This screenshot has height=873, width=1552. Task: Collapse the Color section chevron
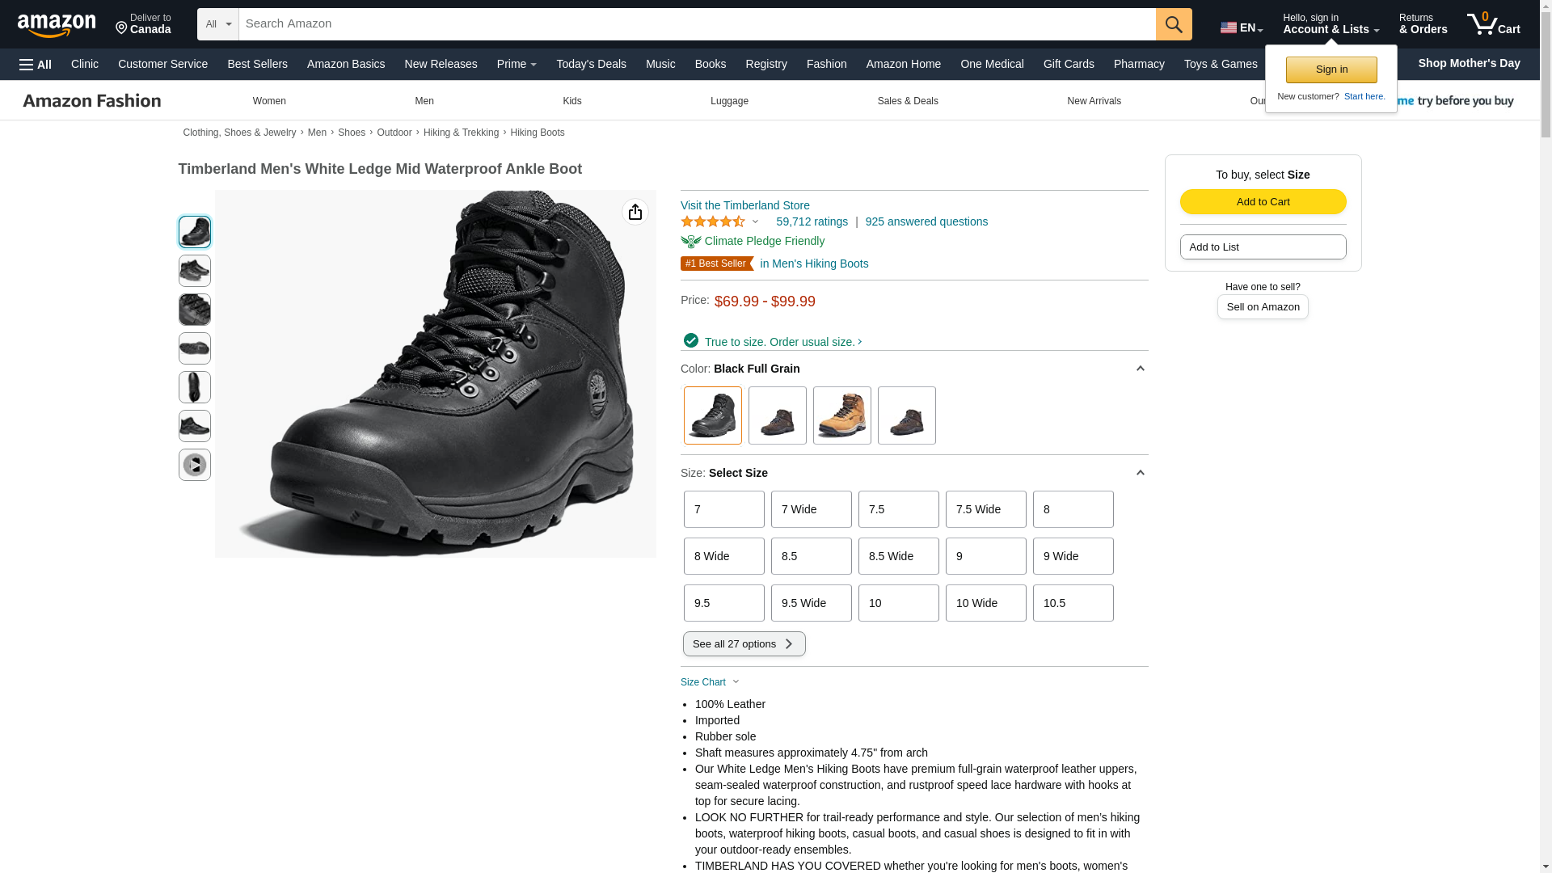[x=1140, y=369]
